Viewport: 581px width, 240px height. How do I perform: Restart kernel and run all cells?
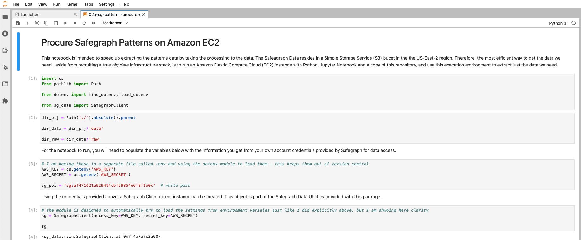(94, 23)
